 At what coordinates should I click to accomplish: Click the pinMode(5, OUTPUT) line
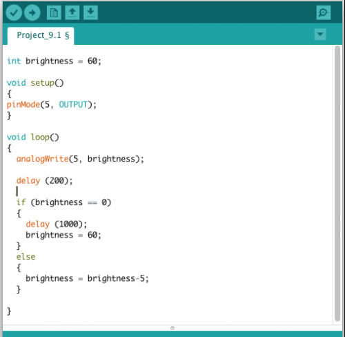[x=52, y=105]
